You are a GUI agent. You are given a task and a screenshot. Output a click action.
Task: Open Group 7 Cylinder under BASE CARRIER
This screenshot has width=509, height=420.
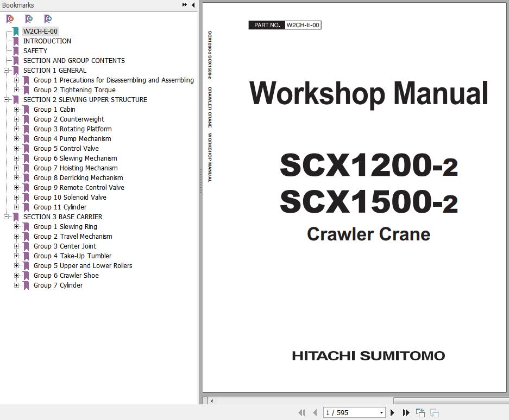tap(58, 285)
